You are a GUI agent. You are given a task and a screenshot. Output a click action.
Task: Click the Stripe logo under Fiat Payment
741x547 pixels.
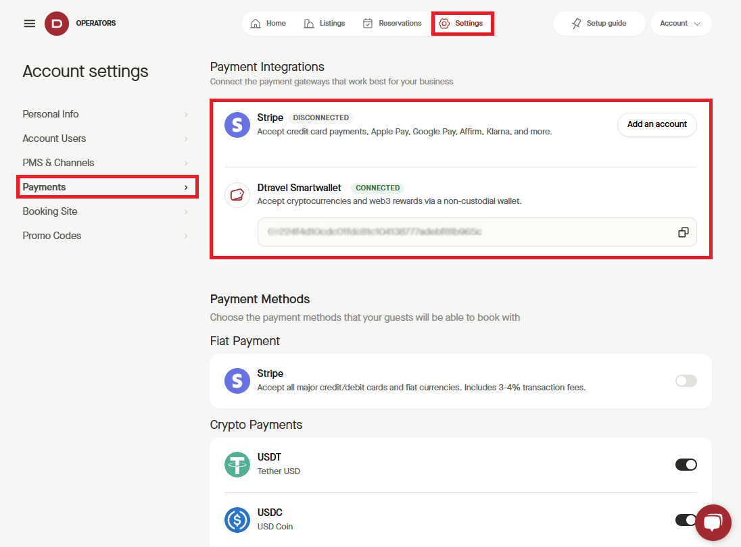[x=237, y=381]
